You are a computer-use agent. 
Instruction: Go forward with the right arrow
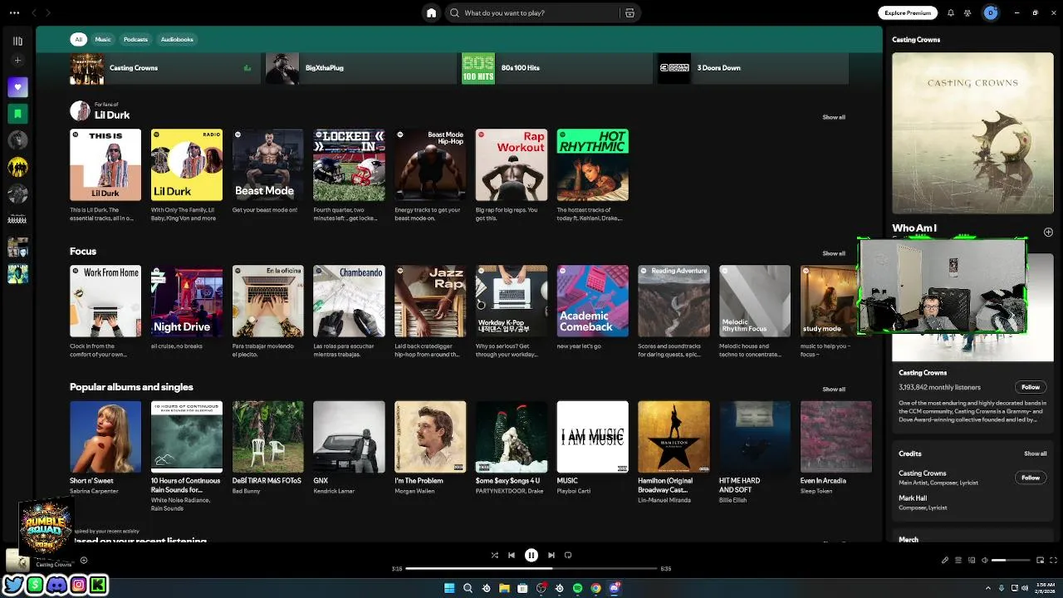[x=48, y=12]
